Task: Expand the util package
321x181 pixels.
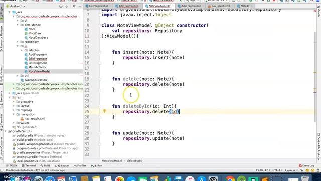Action: [x=18, y=76]
